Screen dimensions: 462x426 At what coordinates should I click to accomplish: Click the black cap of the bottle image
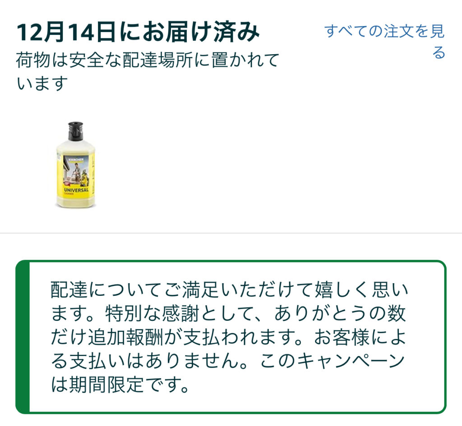[x=75, y=131]
